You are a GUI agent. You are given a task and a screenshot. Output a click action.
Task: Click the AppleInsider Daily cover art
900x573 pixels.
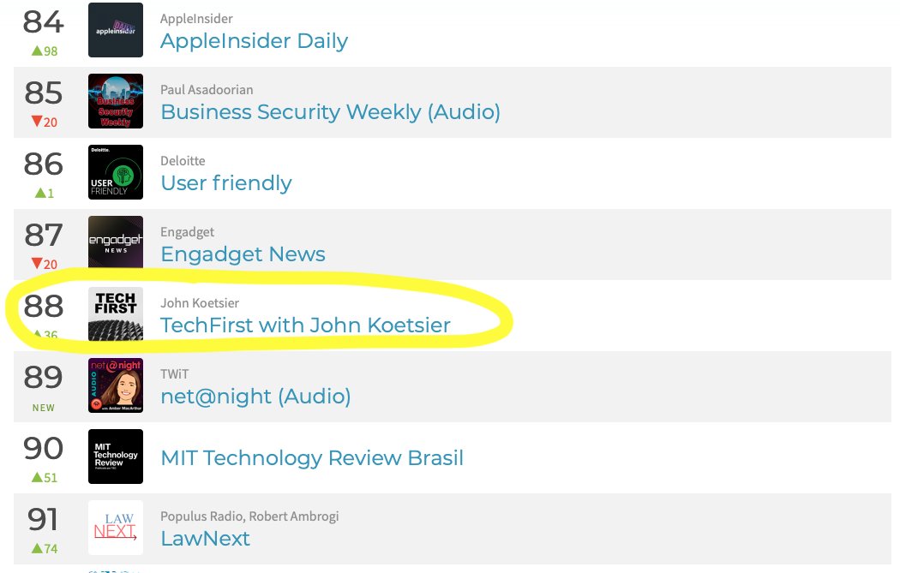click(116, 30)
